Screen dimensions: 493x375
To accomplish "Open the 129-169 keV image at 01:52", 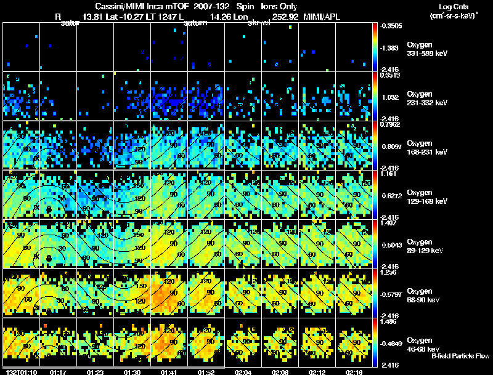I will tap(206, 195).
